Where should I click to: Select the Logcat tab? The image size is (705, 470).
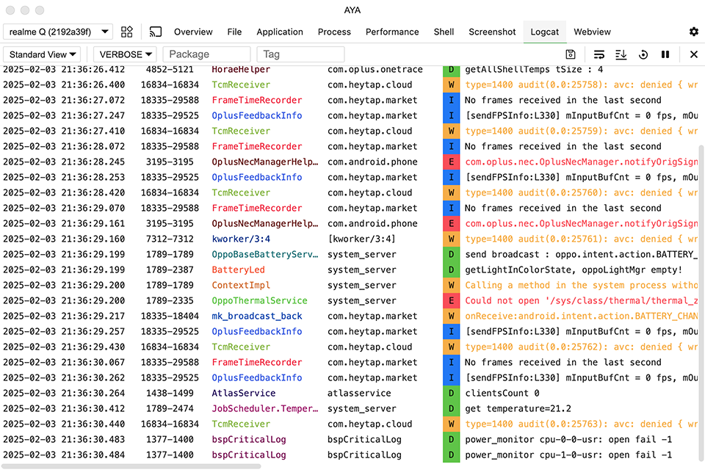(x=544, y=32)
